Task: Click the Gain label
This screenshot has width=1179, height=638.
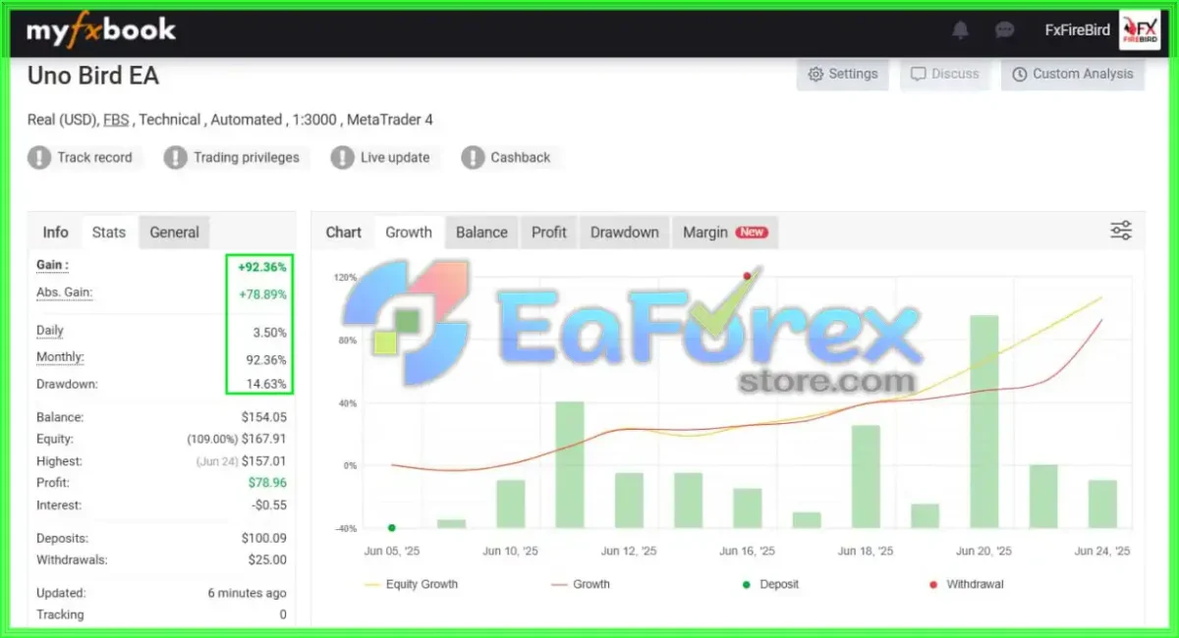Action: (x=52, y=265)
